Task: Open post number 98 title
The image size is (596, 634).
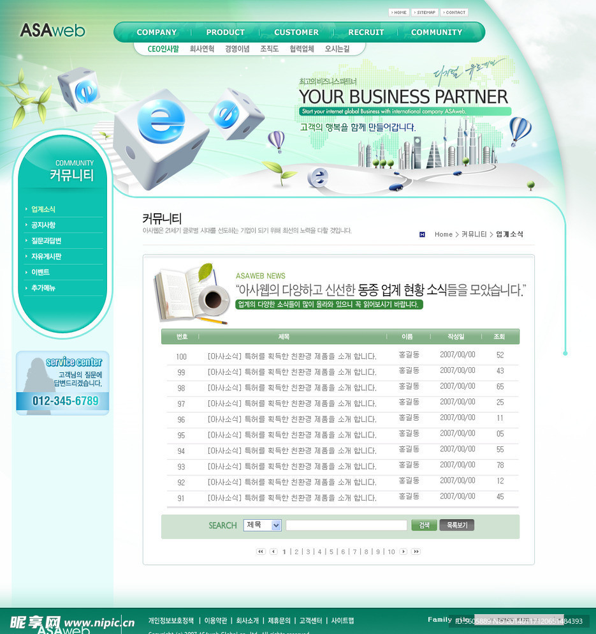Action: tap(292, 388)
